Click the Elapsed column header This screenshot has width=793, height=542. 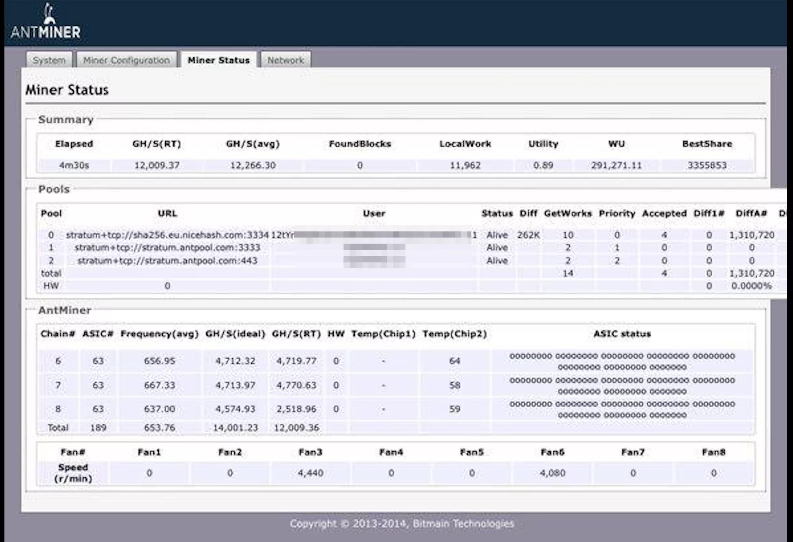pos(74,144)
